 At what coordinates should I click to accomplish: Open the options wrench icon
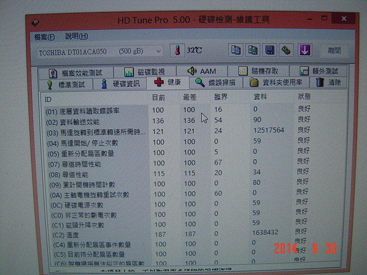click(x=286, y=50)
